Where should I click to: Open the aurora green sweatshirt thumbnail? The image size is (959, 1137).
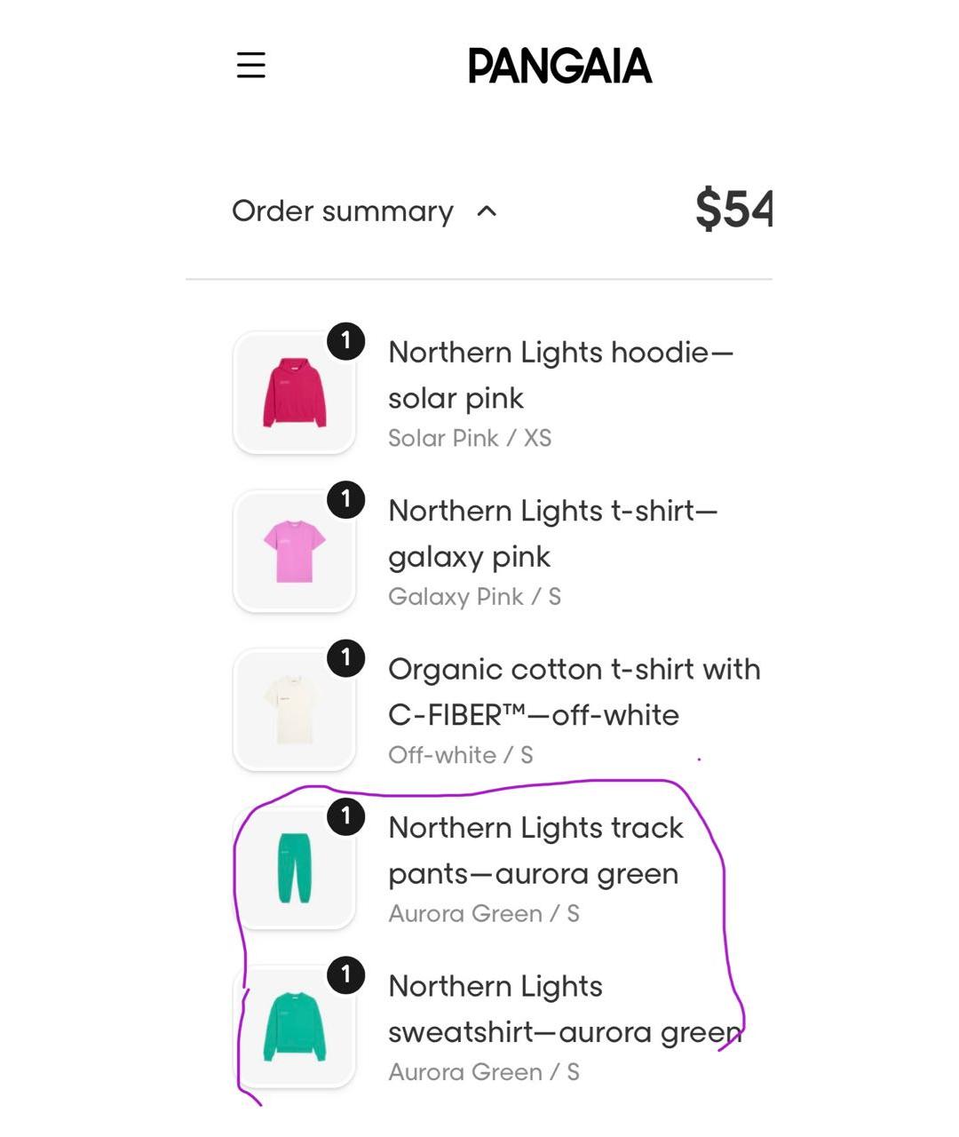click(294, 1027)
